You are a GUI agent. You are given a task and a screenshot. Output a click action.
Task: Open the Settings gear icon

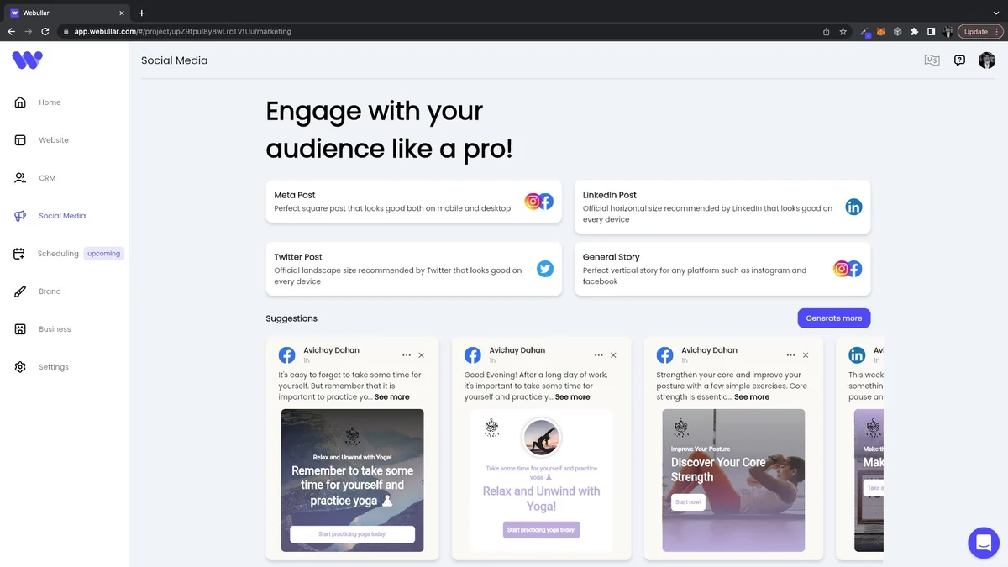click(x=20, y=367)
